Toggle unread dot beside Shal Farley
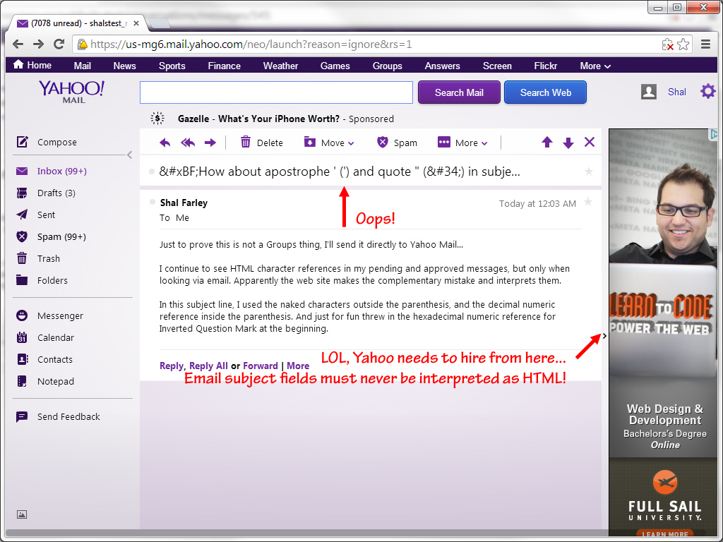The width and height of the screenshot is (723, 542). [x=153, y=202]
